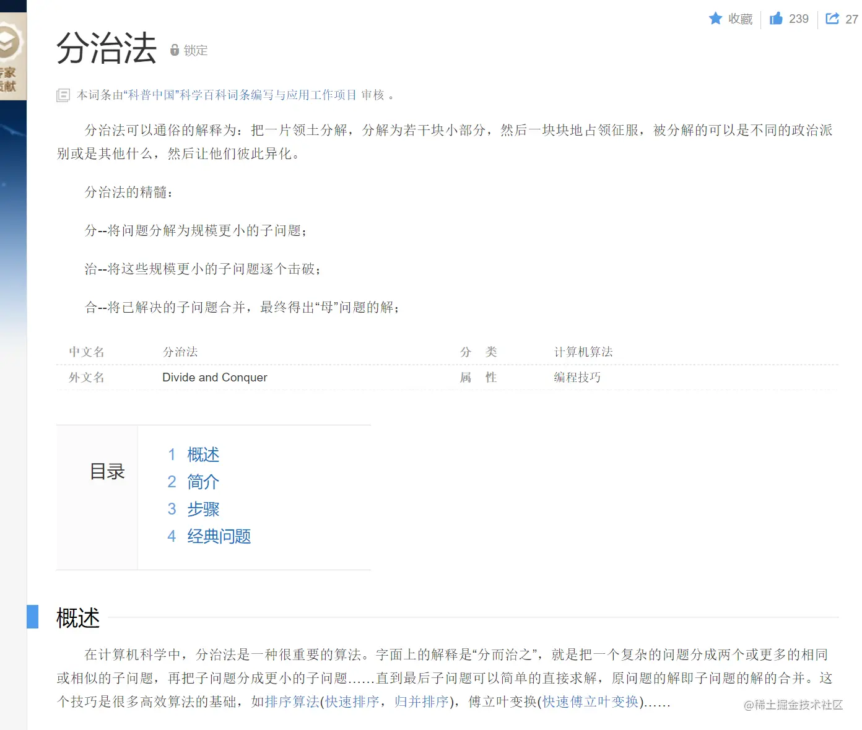Click the word 审核 in the review notice
Image resolution: width=862 pixels, height=730 pixels.
[373, 95]
